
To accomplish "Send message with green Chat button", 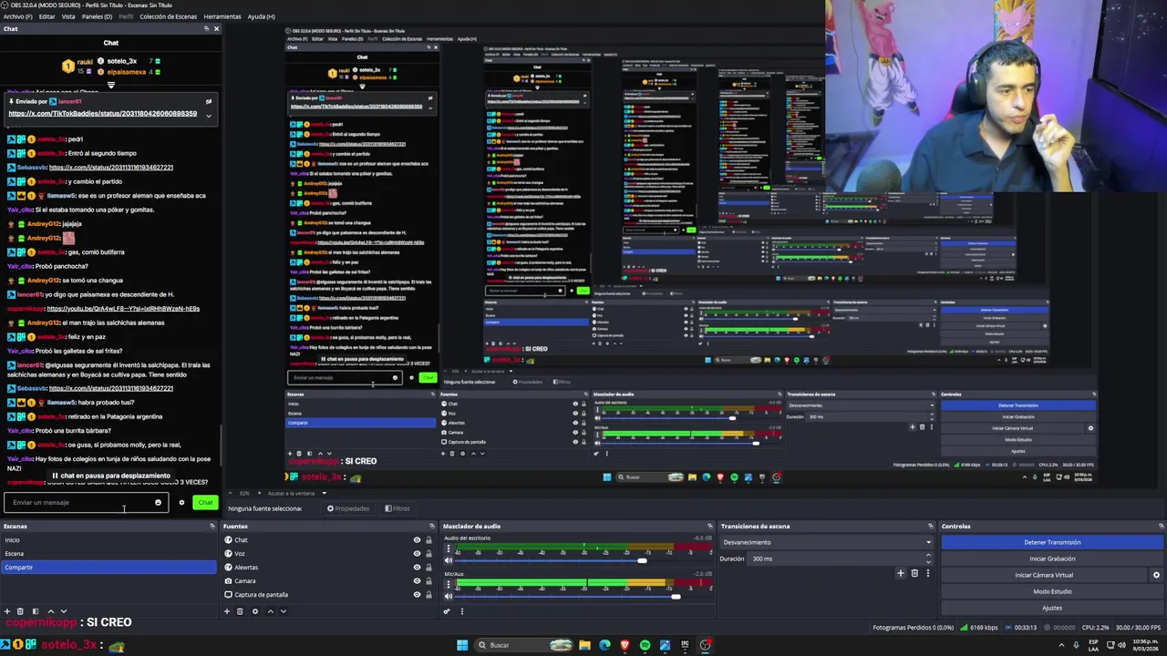I will tap(205, 502).
